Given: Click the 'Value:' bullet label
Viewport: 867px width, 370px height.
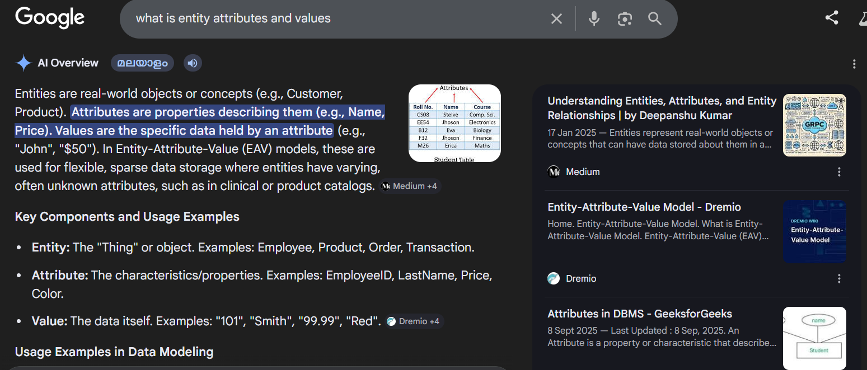Looking at the screenshot, I should [50, 321].
